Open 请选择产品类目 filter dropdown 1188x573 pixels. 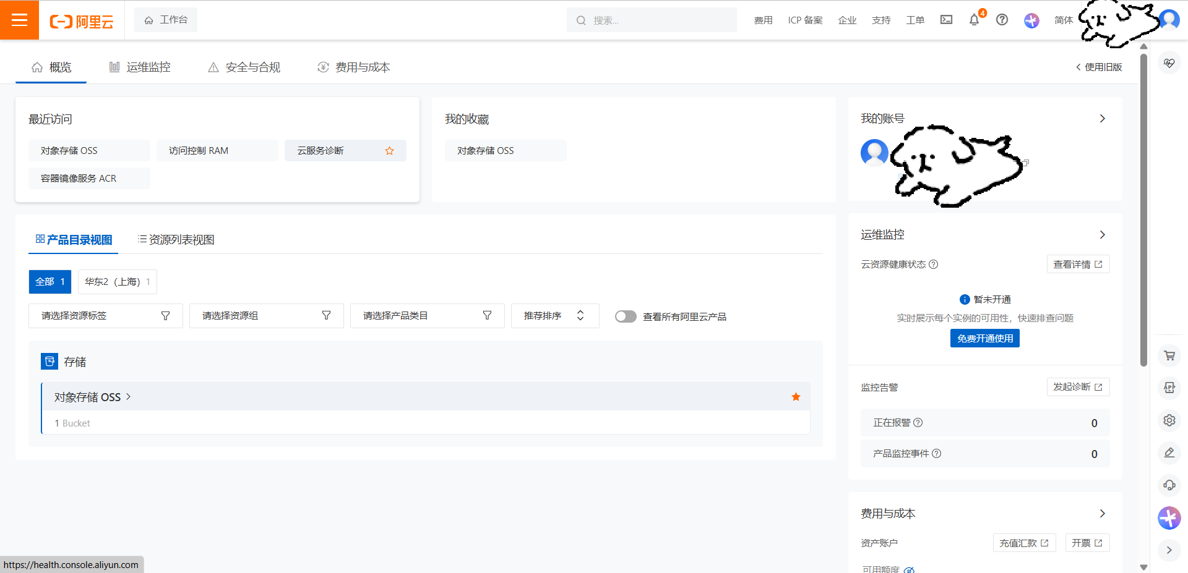click(x=428, y=316)
